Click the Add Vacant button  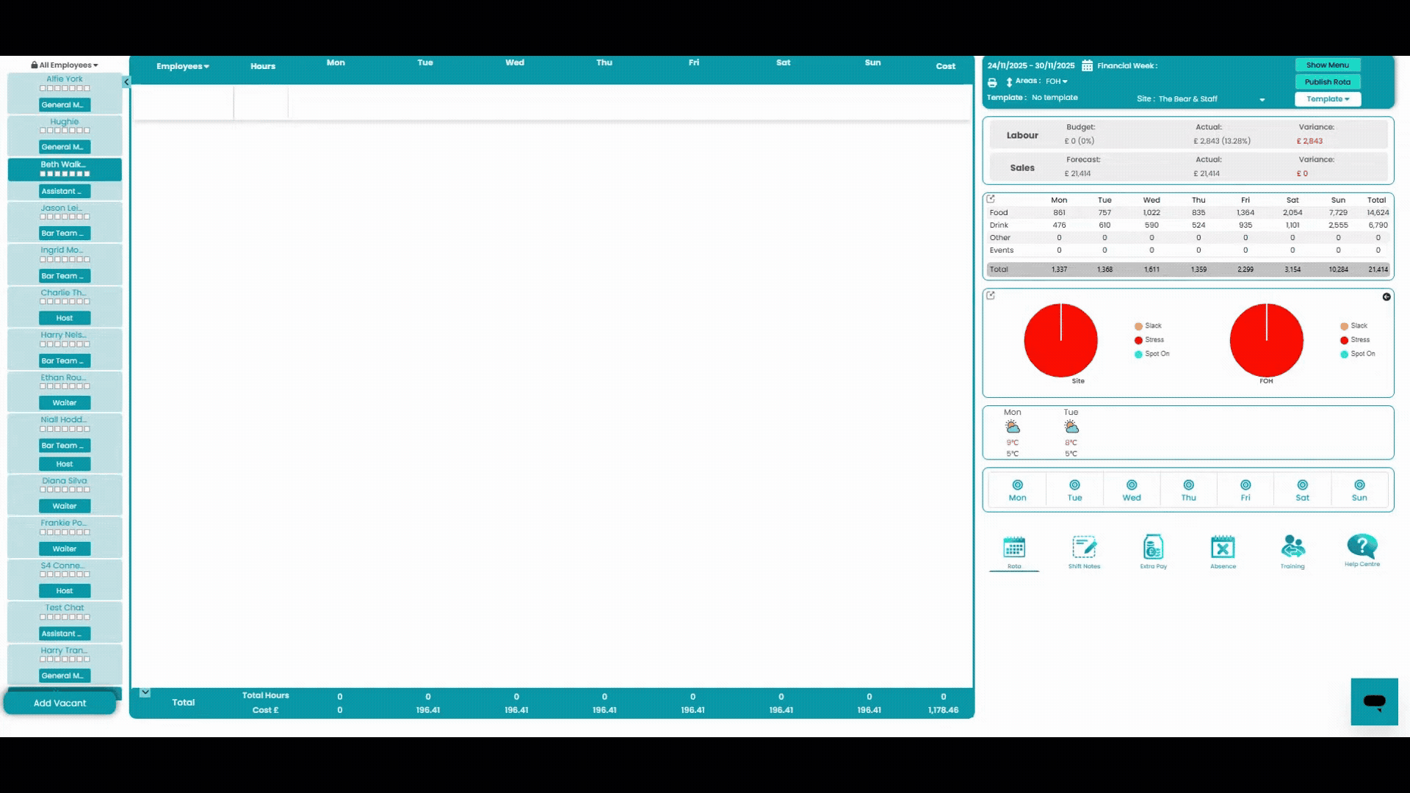click(60, 703)
